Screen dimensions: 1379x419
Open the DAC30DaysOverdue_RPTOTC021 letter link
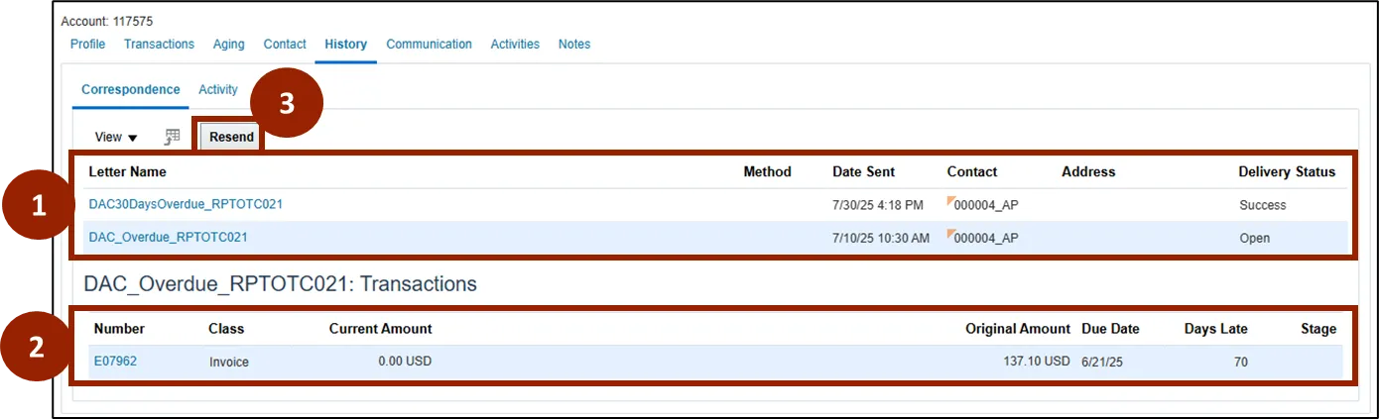tap(186, 205)
